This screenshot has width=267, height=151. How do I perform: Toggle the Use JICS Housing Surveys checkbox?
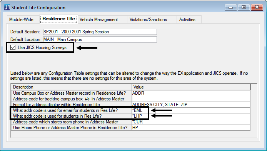13,48
